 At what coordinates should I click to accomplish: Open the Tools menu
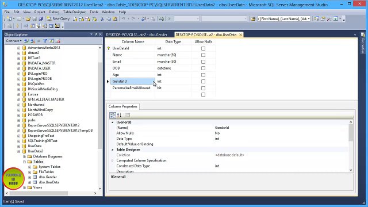tap(94, 12)
